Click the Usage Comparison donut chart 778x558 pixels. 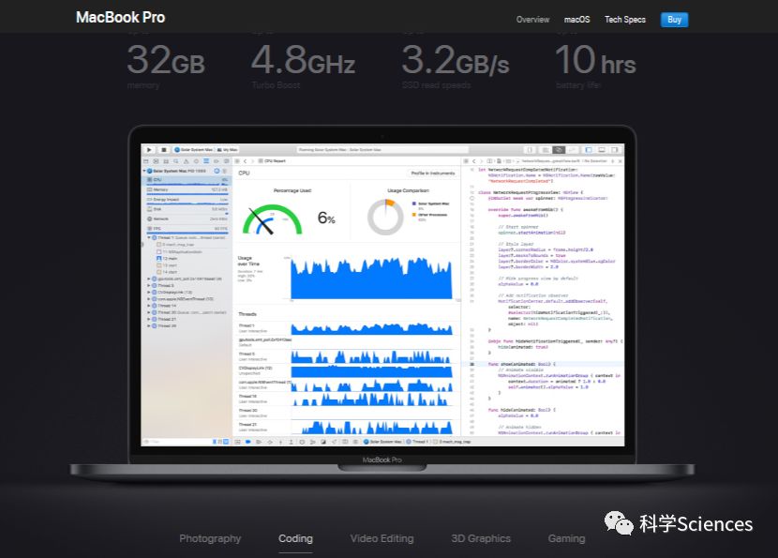[385, 217]
